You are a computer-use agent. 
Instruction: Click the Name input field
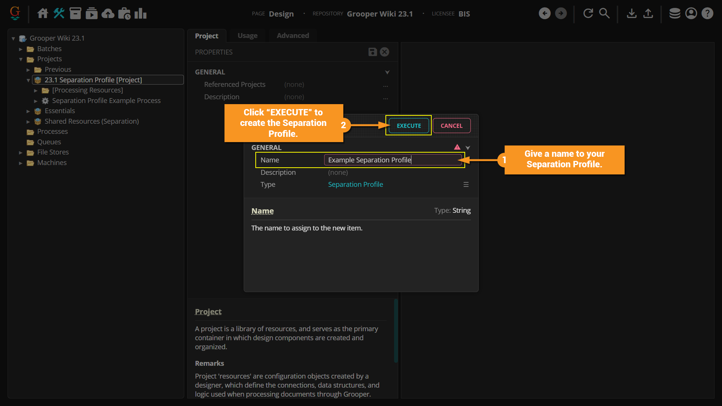pyautogui.click(x=393, y=160)
